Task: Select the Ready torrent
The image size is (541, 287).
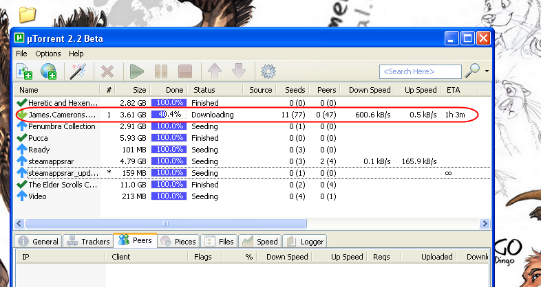Action: 252,150
